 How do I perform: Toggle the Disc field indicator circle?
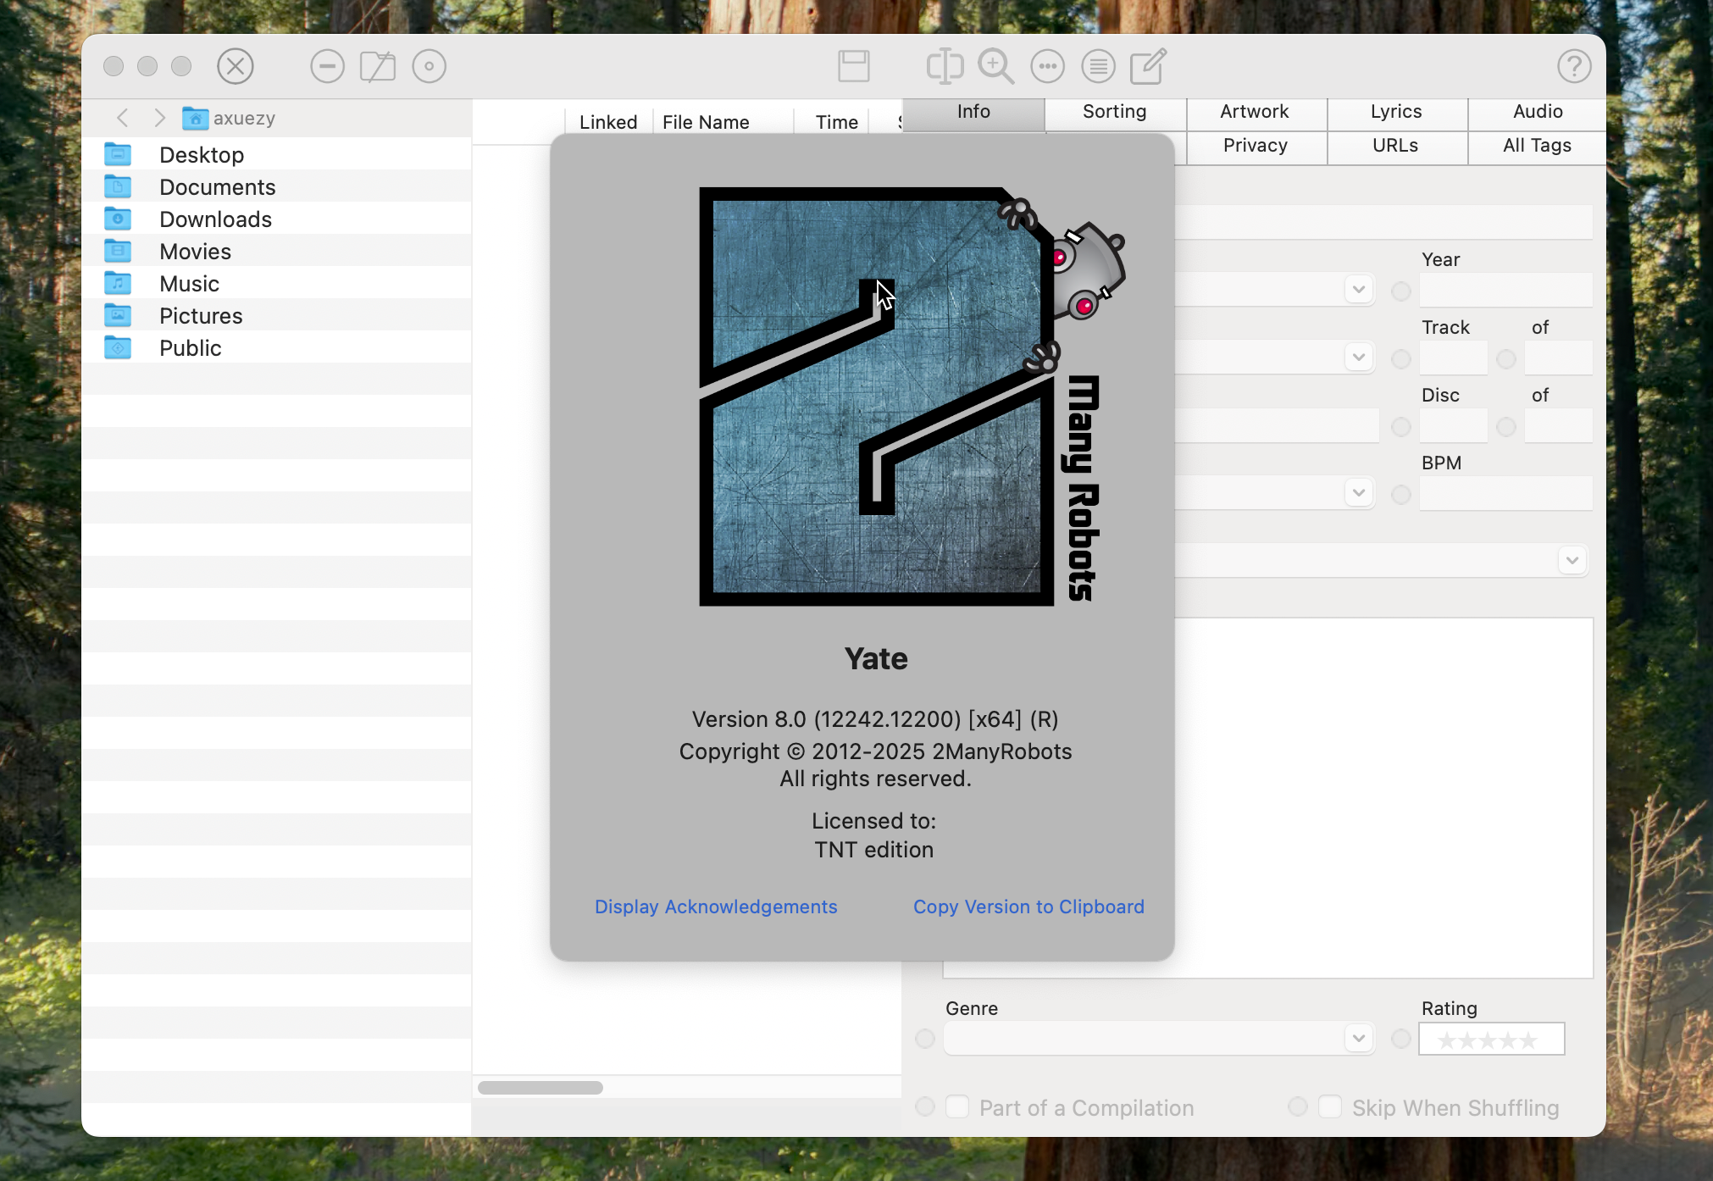click(x=1401, y=427)
